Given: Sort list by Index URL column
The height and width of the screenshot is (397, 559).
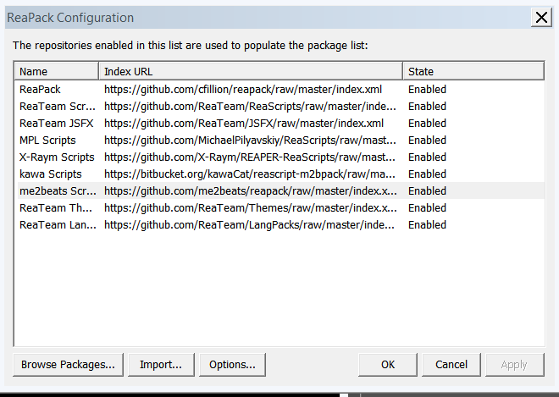Looking at the screenshot, I should point(250,72).
